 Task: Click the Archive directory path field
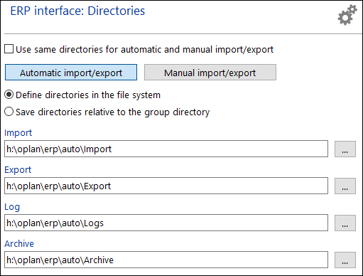coord(166,260)
